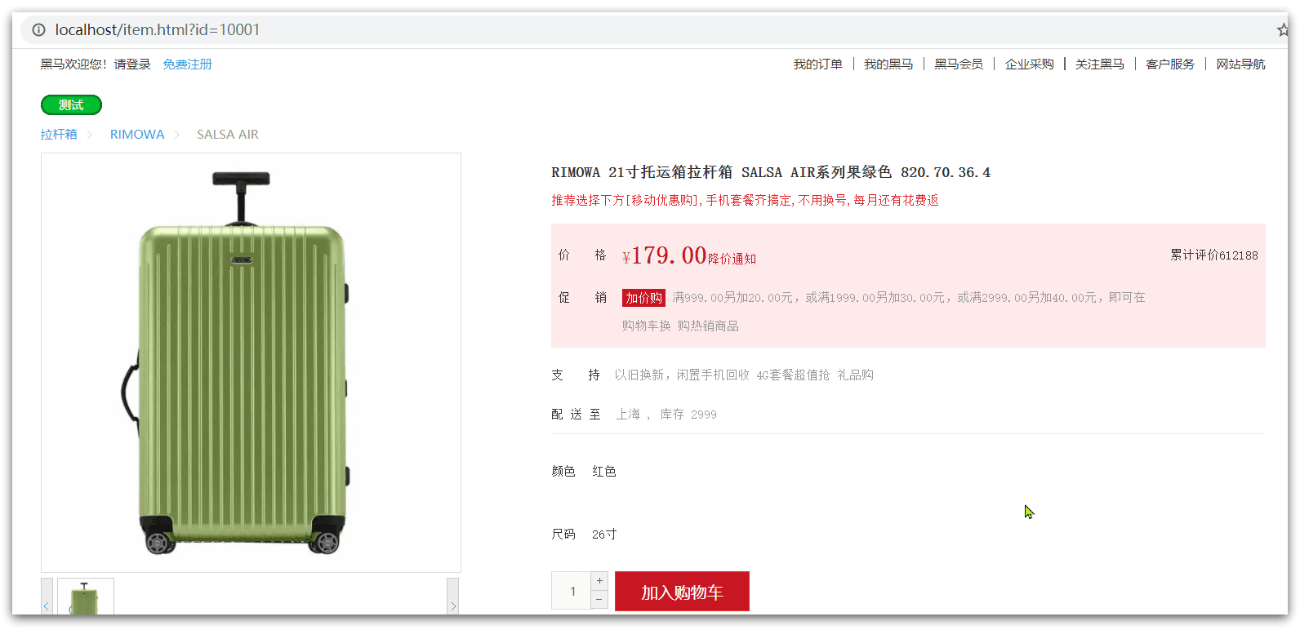Click the green 测试 button
The image size is (1300, 630).
71,105
